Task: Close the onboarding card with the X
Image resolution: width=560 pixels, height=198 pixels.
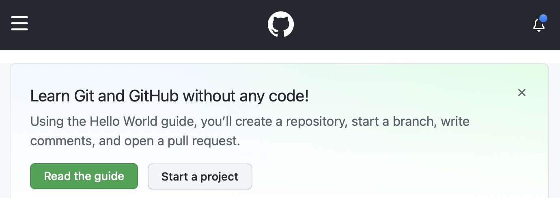Action: click(522, 93)
